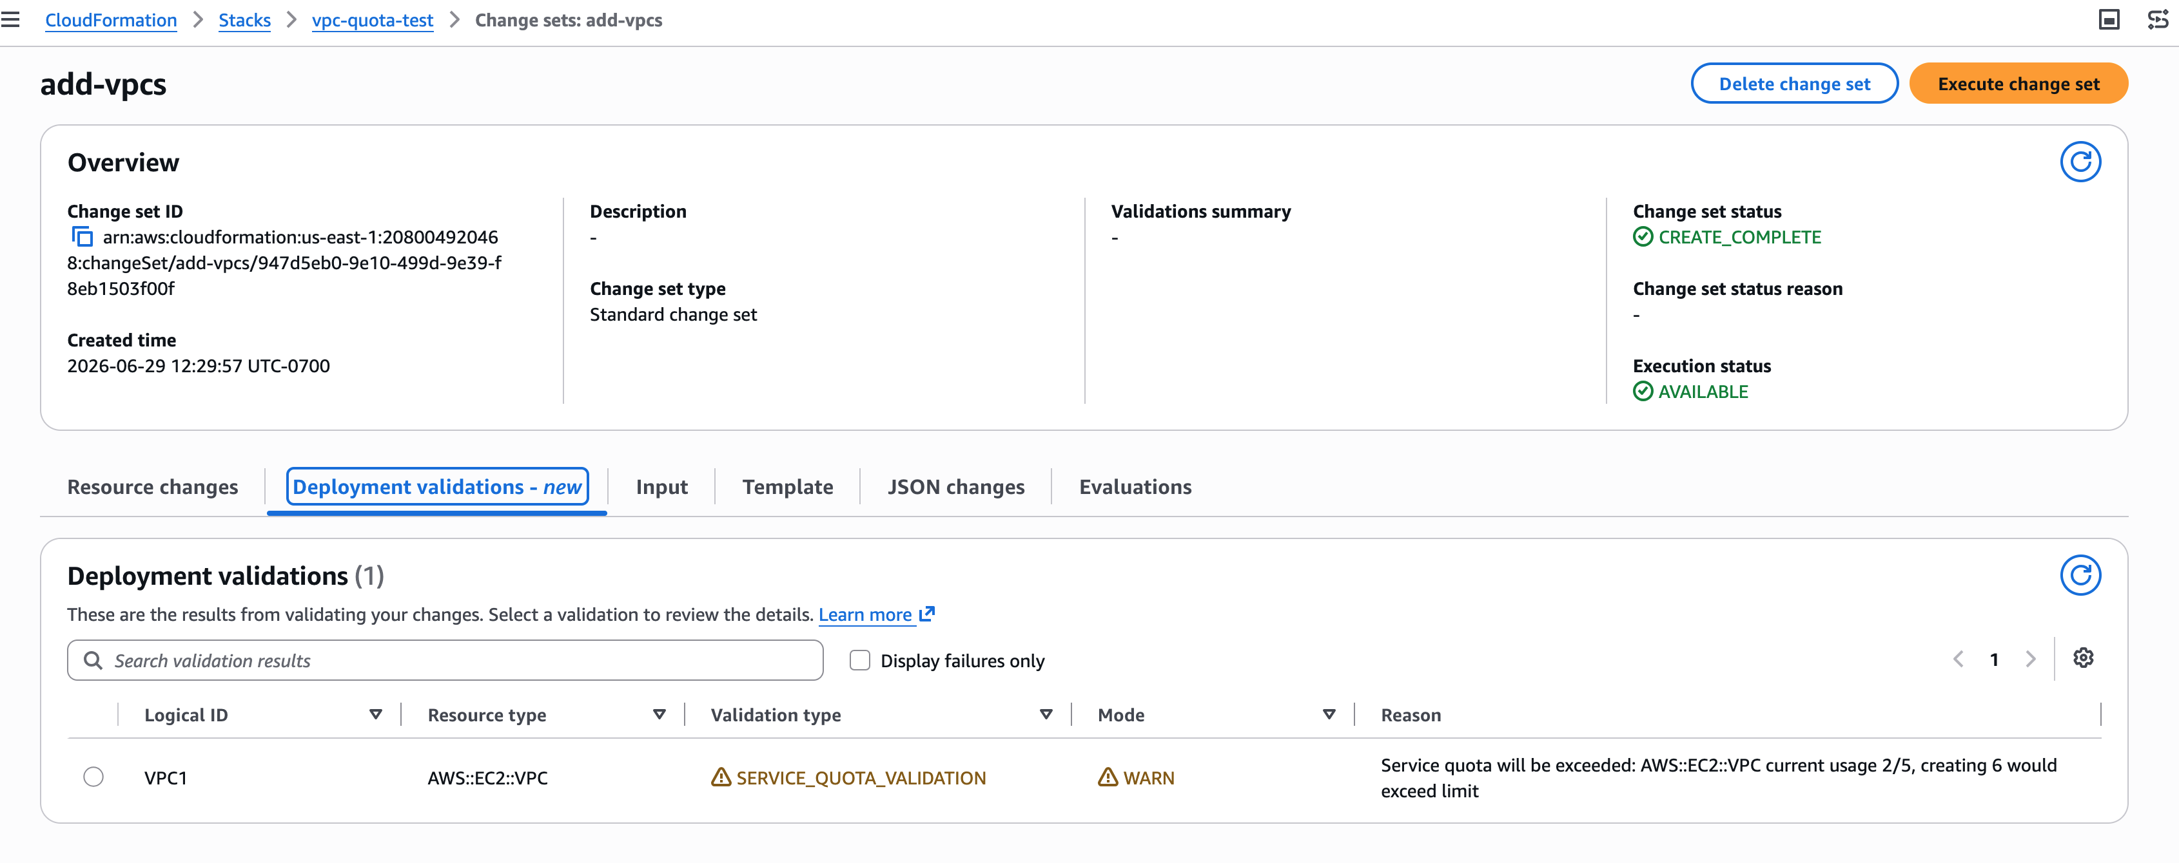This screenshot has width=2179, height=863.
Task: Open the Template tab
Action: 788,487
